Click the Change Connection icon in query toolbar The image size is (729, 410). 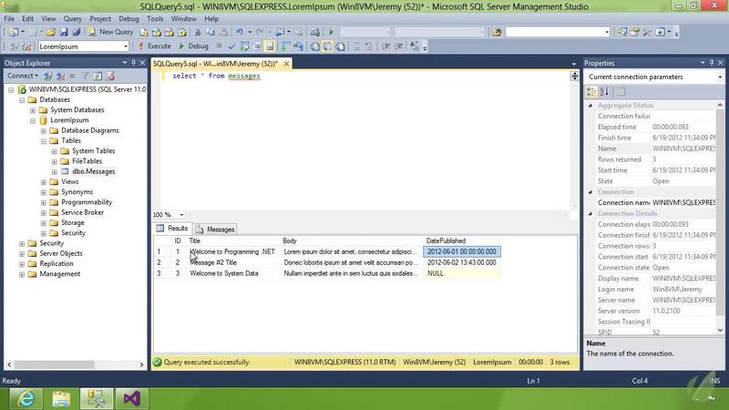point(26,46)
